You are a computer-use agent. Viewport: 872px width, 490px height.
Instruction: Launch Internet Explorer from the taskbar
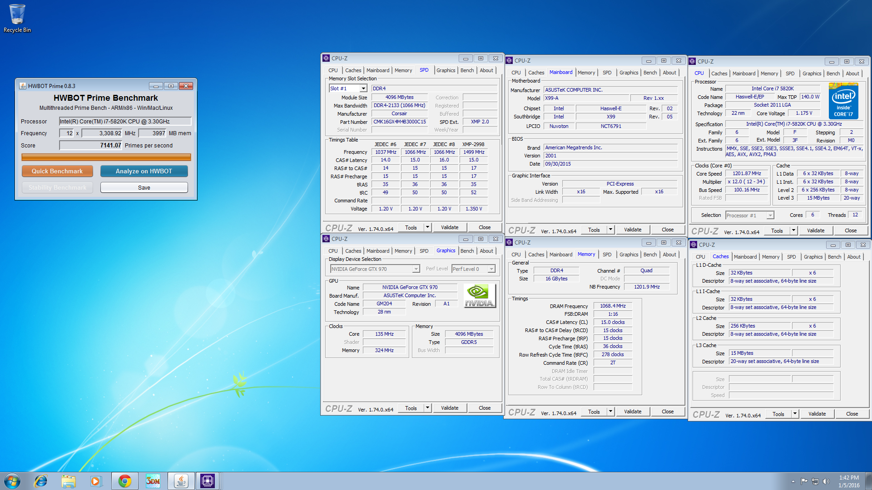[x=41, y=481]
